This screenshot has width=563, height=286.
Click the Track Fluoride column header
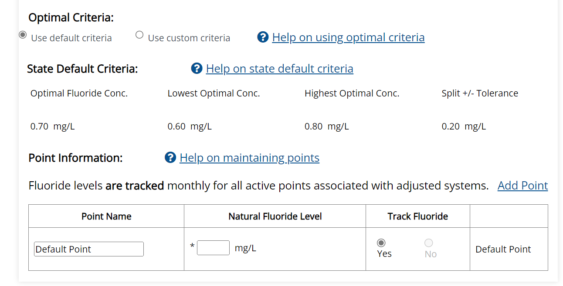(417, 216)
